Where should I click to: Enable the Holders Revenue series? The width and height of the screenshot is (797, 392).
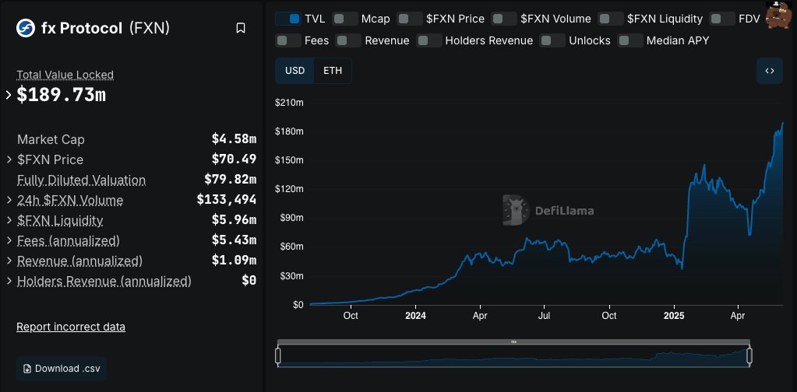pos(429,40)
